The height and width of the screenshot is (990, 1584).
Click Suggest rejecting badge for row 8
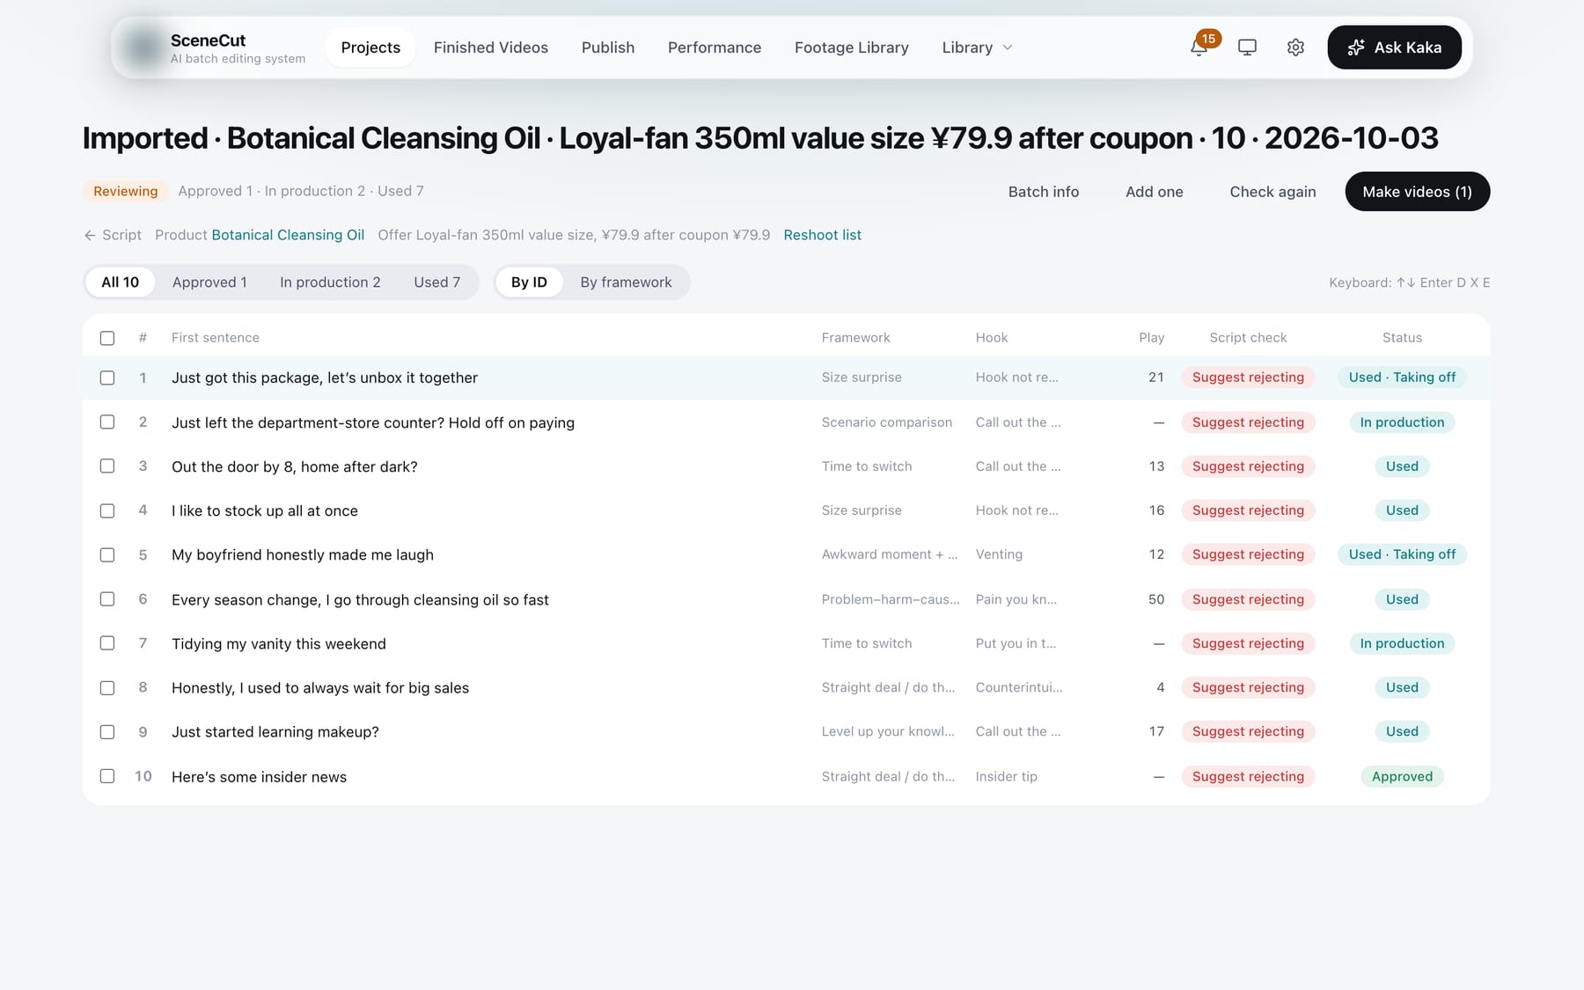pos(1248,687)
